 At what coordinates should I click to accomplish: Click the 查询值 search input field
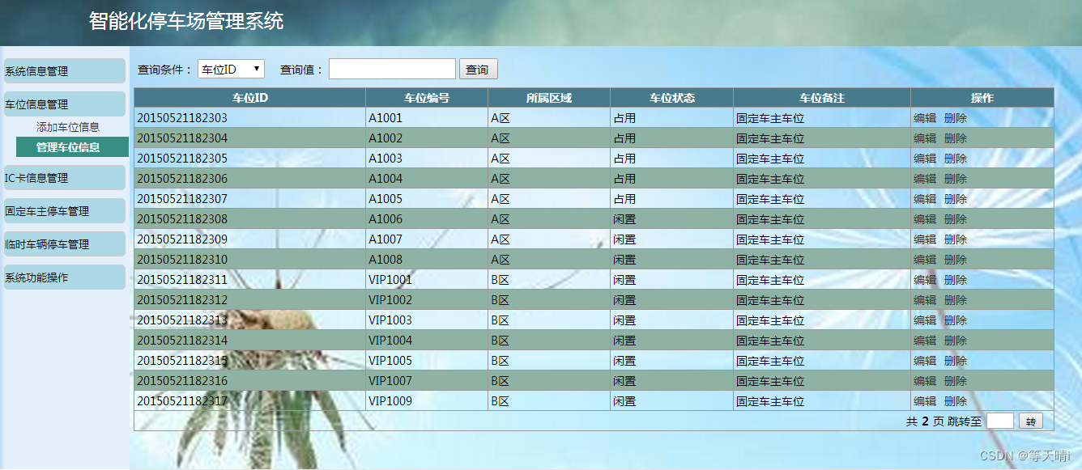392,68
